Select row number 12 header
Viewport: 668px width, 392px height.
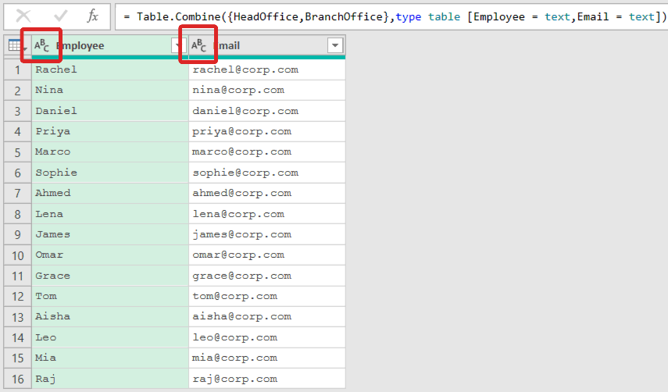tap(17, 296)
